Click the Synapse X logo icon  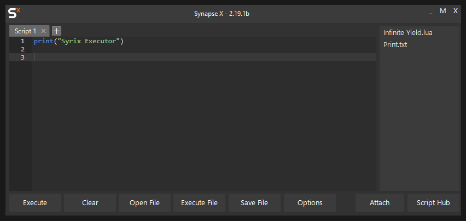14,13
